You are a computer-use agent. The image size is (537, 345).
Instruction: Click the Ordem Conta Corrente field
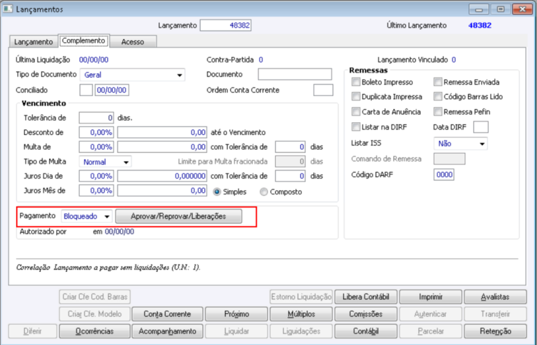[323, 90]
